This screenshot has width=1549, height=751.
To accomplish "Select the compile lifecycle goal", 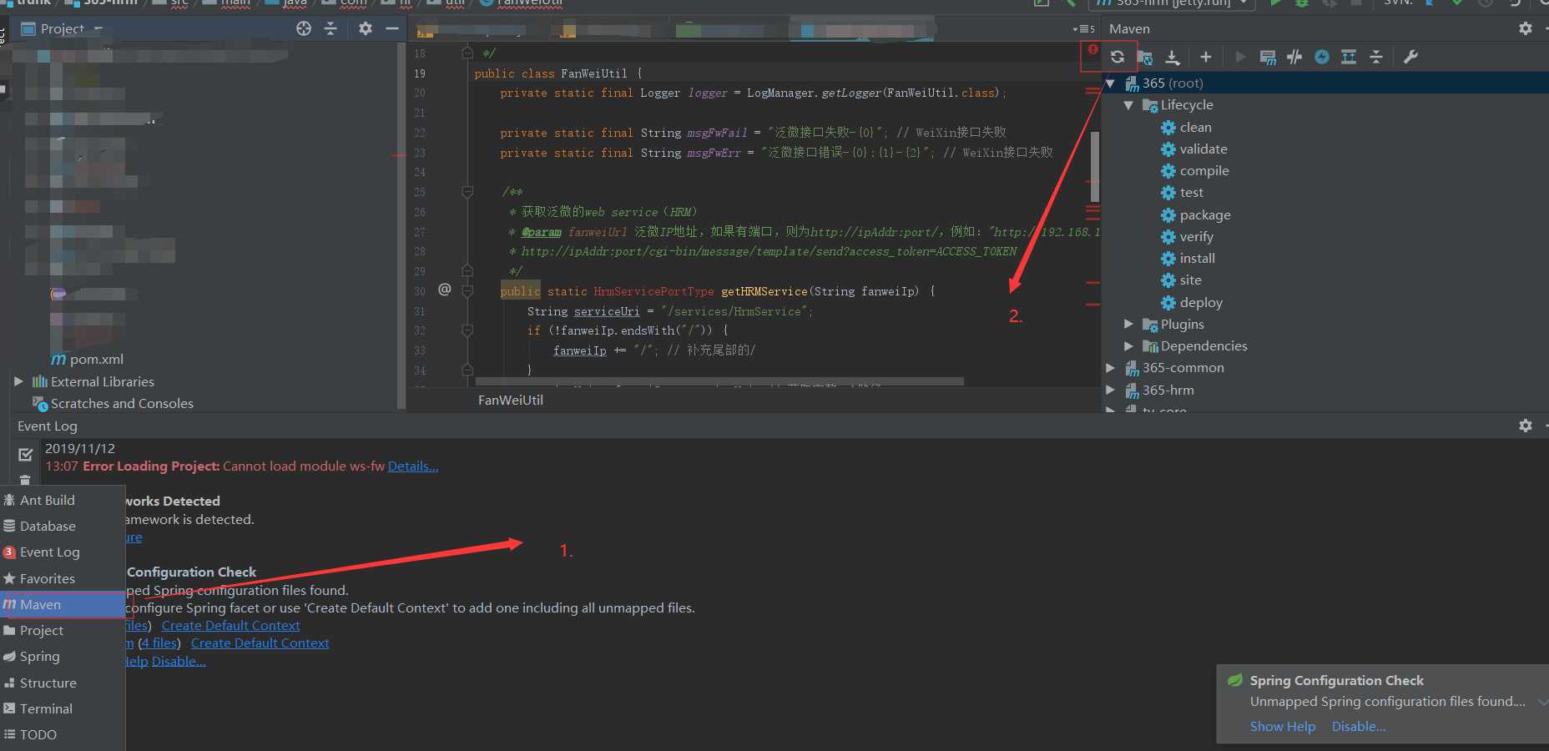I will pos(1204,170).
